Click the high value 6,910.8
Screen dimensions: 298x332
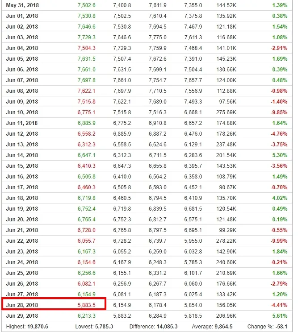pos(157,123)
